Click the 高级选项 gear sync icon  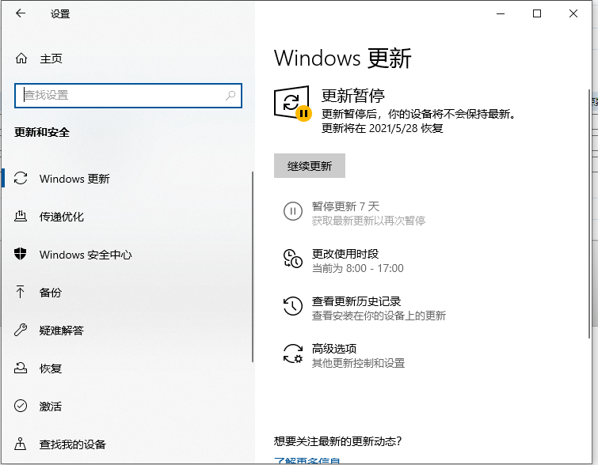pos(292,354)
